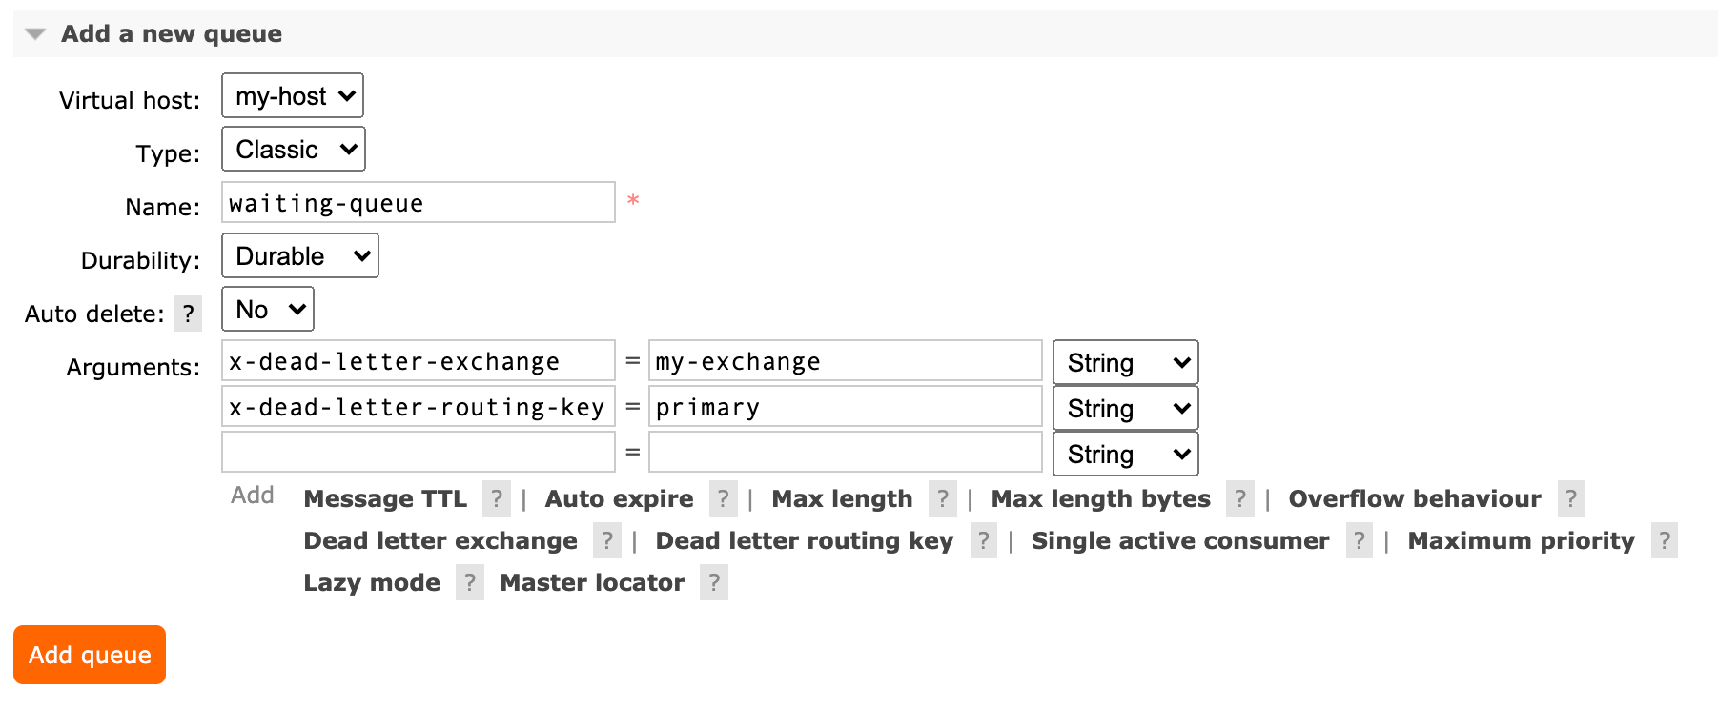Screen dimensions: 1718x709
Task: Click the Add queue button
Action: 90,655
